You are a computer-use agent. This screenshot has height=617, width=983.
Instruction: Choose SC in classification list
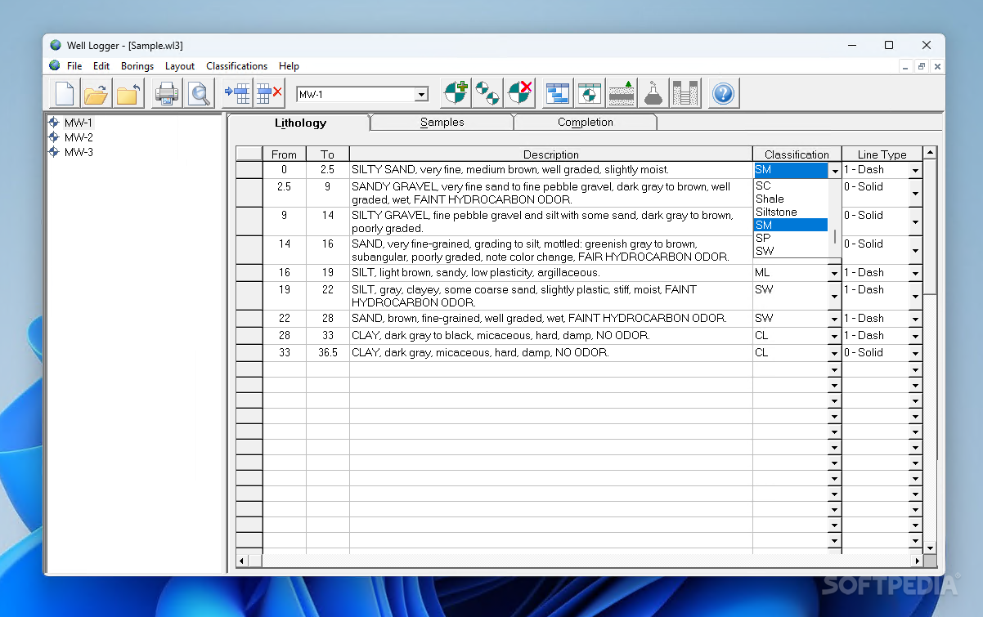[790, 186]
